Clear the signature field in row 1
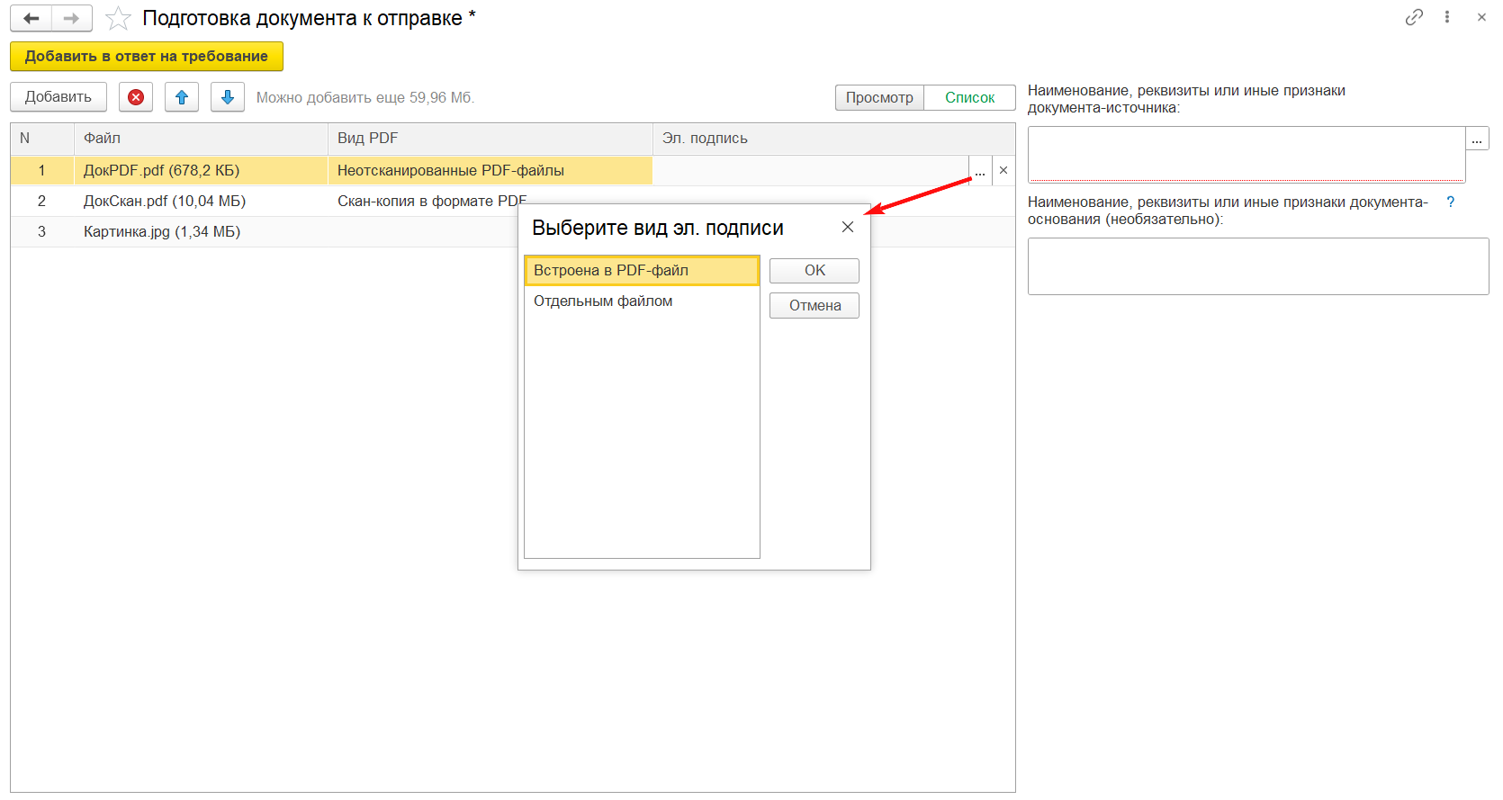 (1003, 170)
